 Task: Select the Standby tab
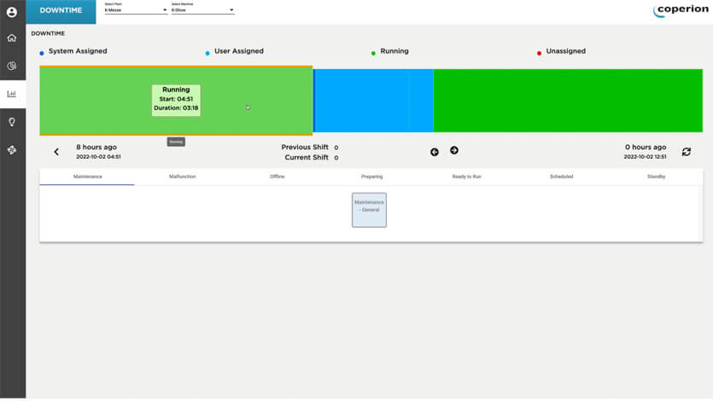[656, 177]
